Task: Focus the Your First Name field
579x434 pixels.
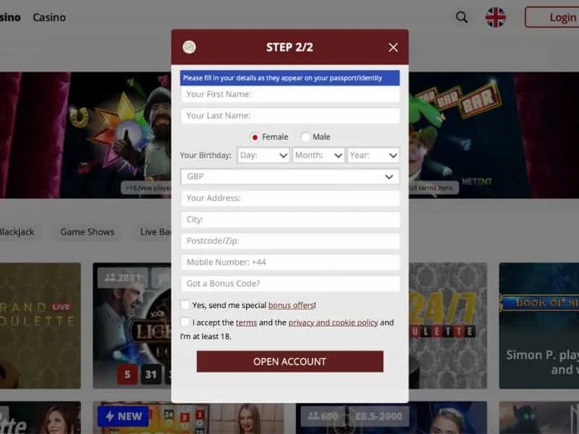Action: (290, 95)
